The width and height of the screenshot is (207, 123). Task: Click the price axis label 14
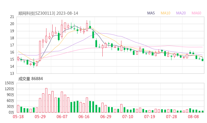click(12, 66)
